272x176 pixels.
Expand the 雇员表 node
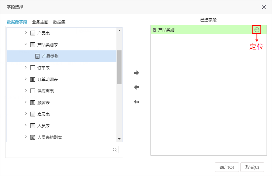(26, 114)
